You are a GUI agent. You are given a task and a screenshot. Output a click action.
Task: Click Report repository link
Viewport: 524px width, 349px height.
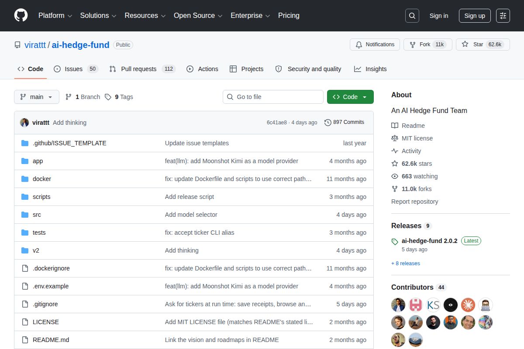(x=415, y=202)
